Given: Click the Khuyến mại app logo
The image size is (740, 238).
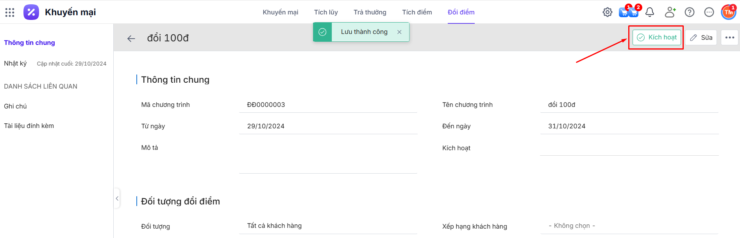Looking at the screenshot, I should pos(31,12).
